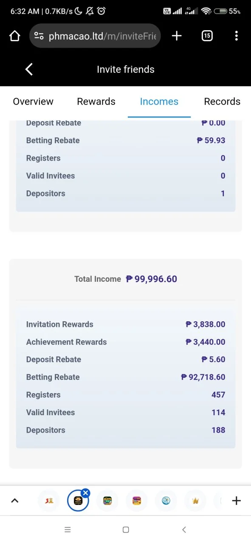Switch to the first tab thumbnail in the strip
Viewport: 251px width, 544px height.
(48, 501)
